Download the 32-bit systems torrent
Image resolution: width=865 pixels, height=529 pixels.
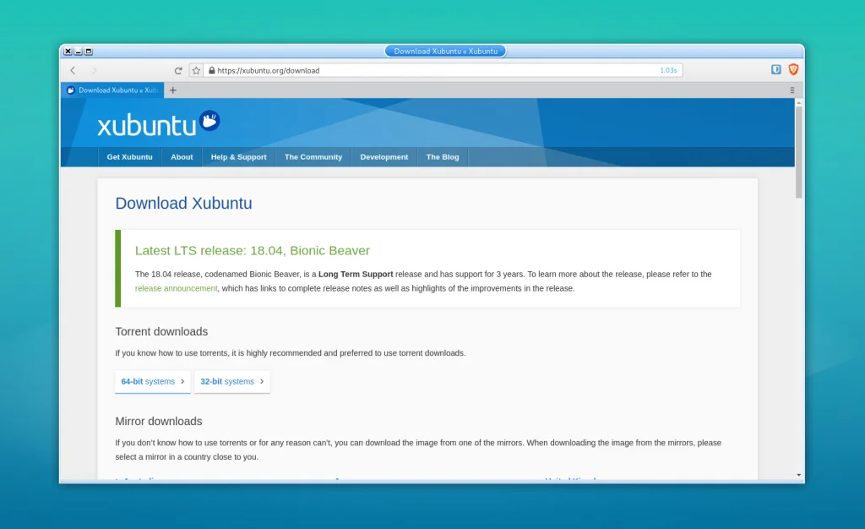pyautogui.click(x=232, y=381)
